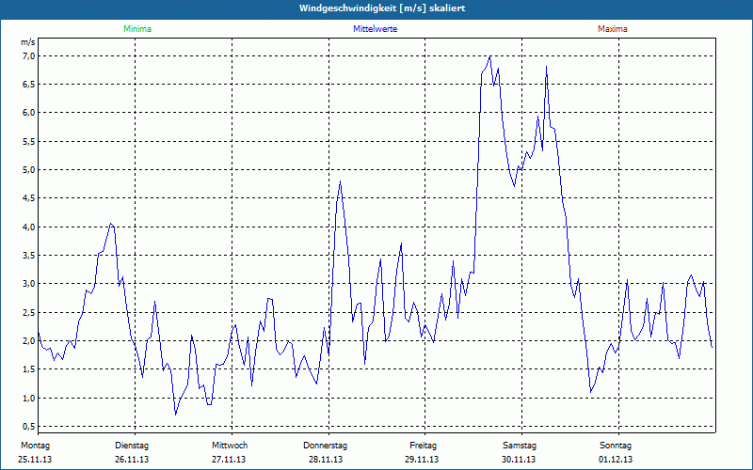Click the 3,0 y-axis value
The height and width of the screenshot is (470, 753).
coord(29,284)
